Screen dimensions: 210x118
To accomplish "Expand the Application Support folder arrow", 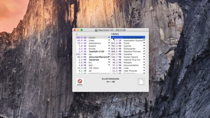I will pos(144,40).
